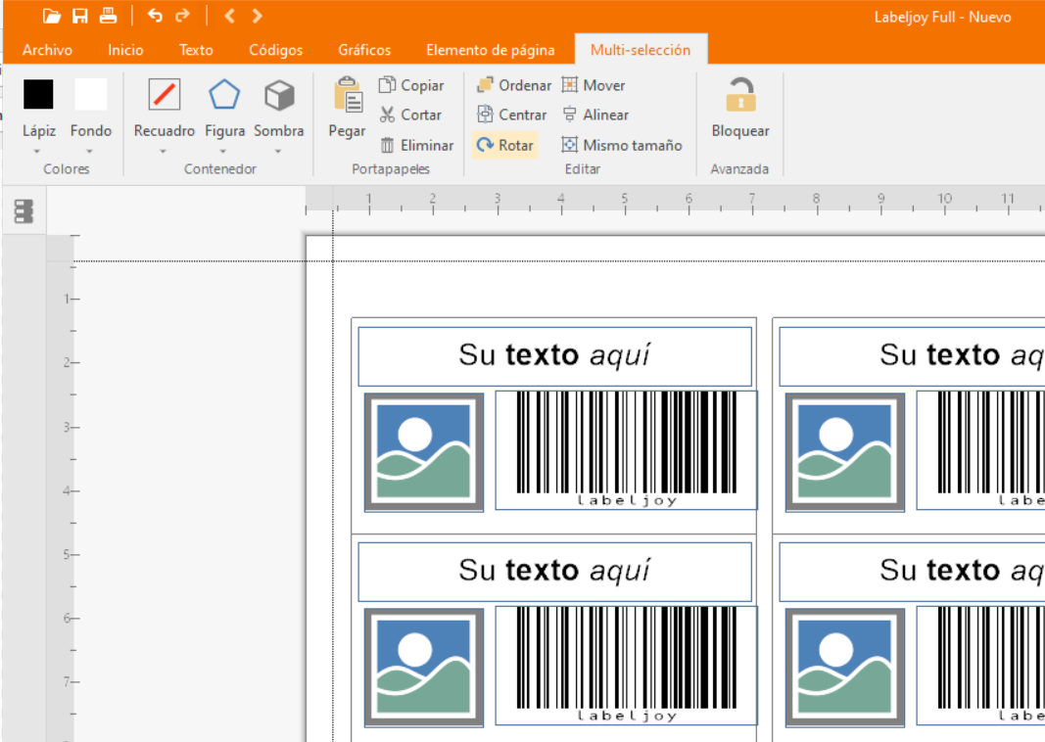Image resolution: width=1045 pixels, height=742 pixels.
Task: Save the label with the floppy disk icon
Action: 80,16
